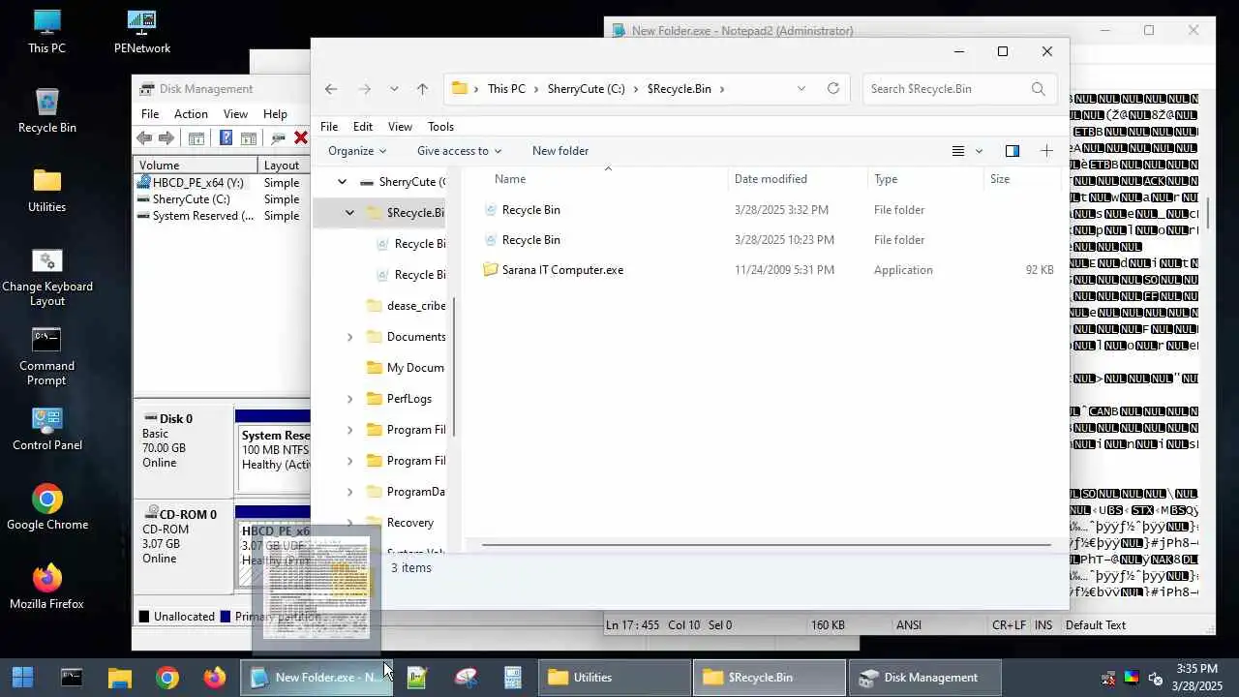Click the New folder button

click(560, 151)
